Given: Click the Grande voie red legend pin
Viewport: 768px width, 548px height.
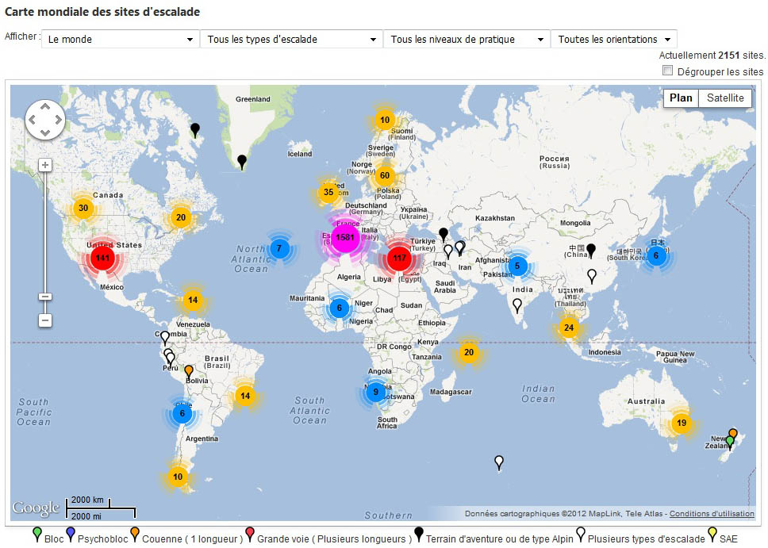Looking at the screenshot, I should [x=250, y=535].
